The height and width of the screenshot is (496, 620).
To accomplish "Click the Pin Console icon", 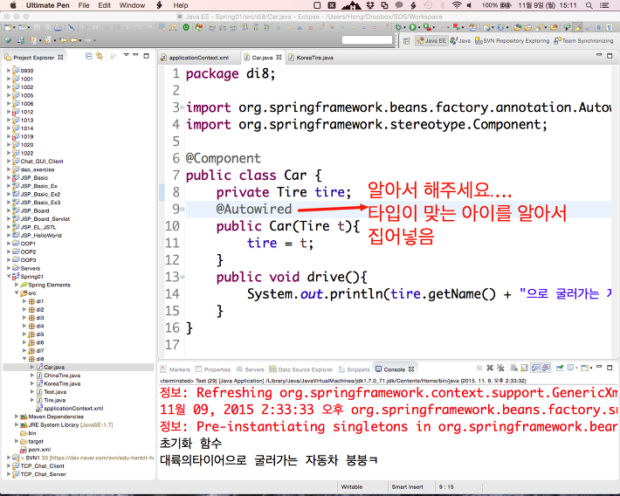I will pos(560,368).
